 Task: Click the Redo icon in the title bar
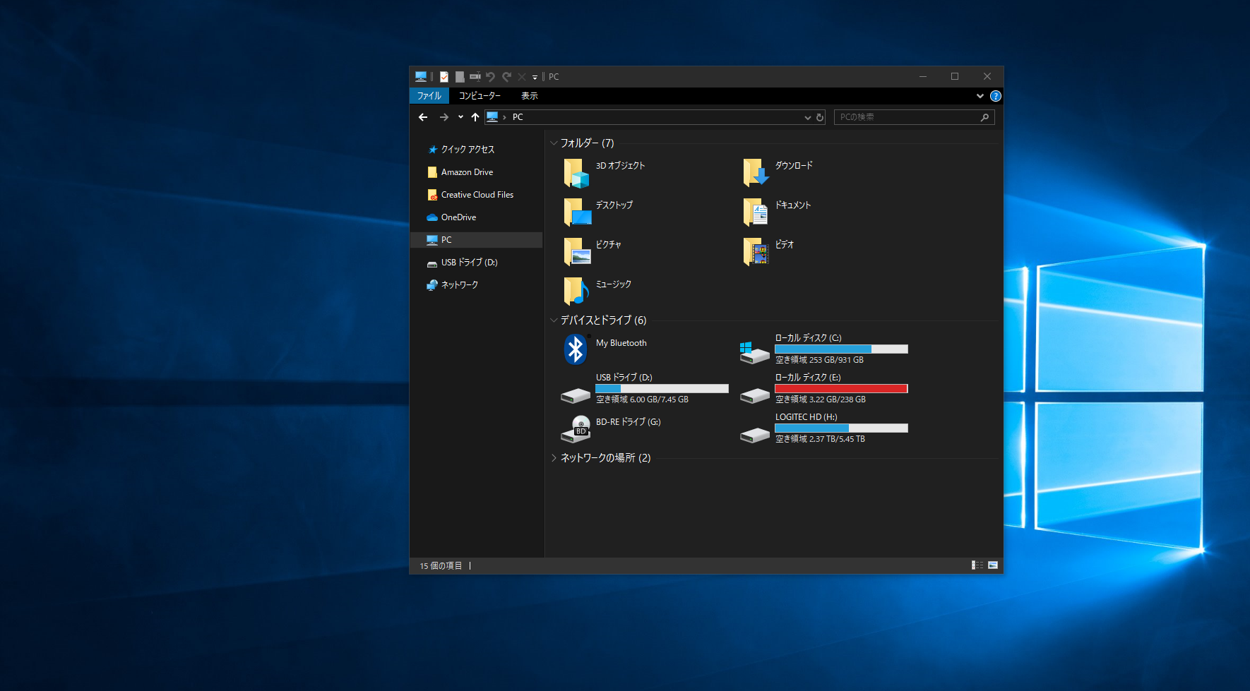pos(506,76)
